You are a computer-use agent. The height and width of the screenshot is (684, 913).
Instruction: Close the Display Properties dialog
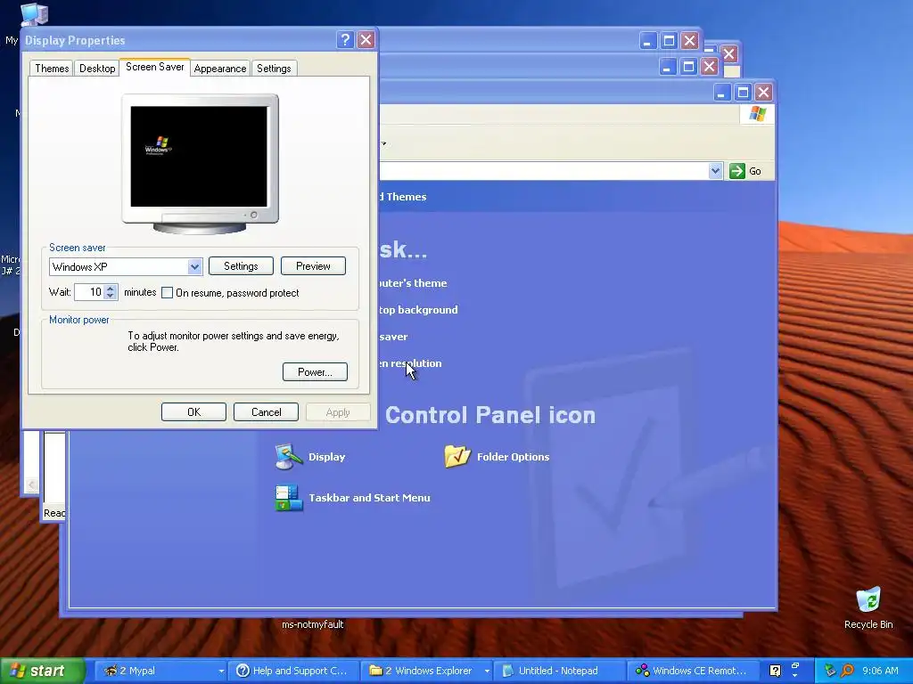tap(366, 39)
